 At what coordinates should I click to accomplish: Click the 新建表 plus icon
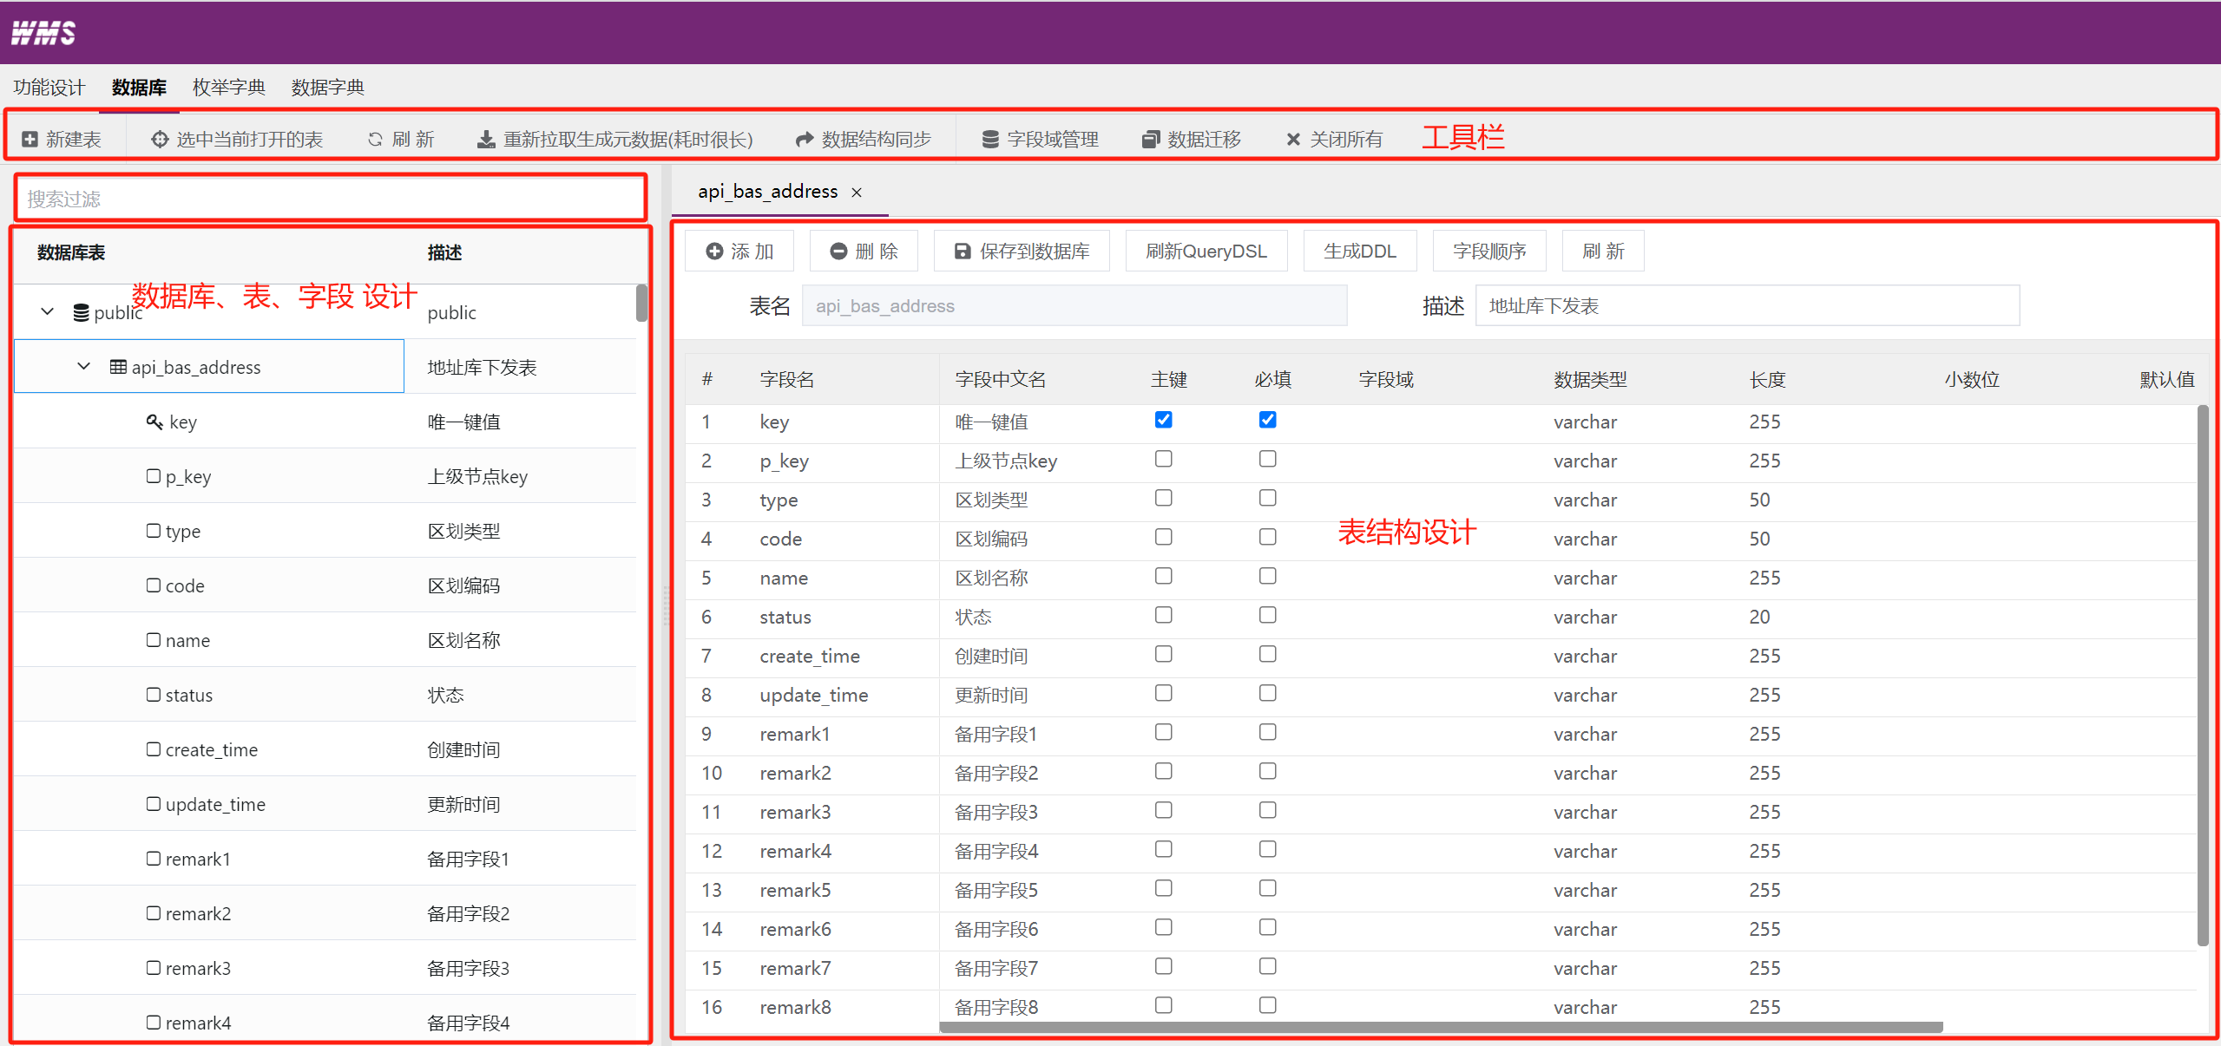click(x=30, y=139)
